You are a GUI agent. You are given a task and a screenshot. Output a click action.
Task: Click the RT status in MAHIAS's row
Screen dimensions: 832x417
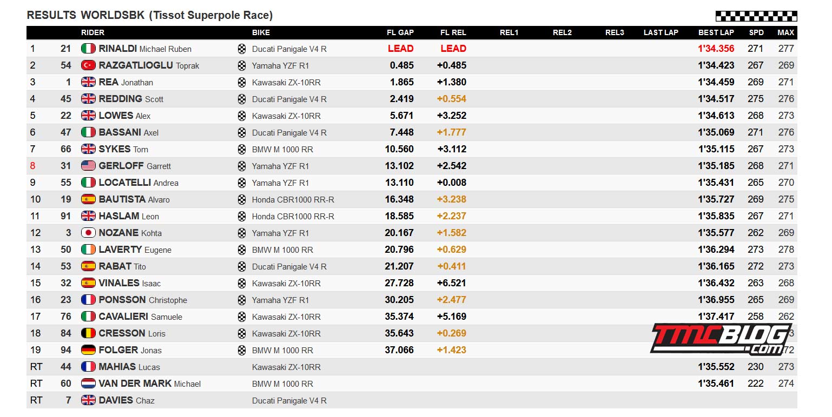click(x=36, y=367)
